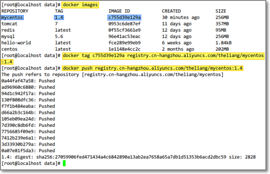The width and height of the screenshot is (270, 174).
Task: Click '6 weeks ago' created value
Action: 177,43
